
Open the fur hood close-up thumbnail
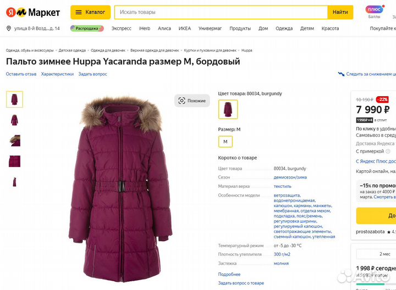(15, 141)
